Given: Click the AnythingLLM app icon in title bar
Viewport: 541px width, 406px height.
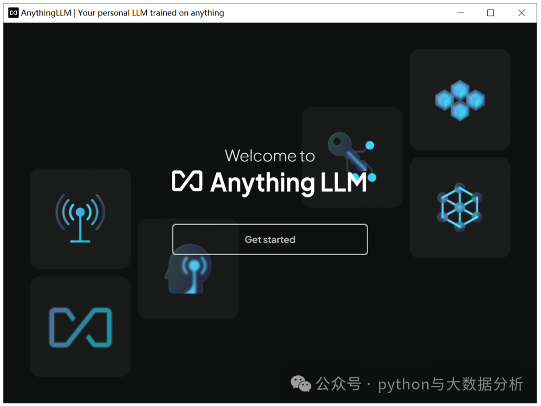Looking at the screenshot, I should [14, 13].
